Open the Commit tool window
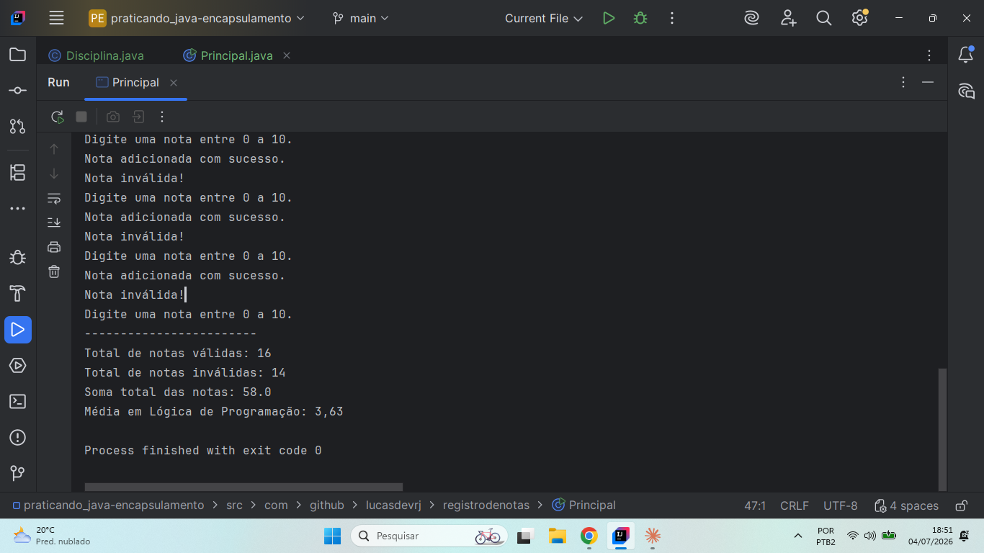This screenshot has width=984, height=553. [18, 91]
